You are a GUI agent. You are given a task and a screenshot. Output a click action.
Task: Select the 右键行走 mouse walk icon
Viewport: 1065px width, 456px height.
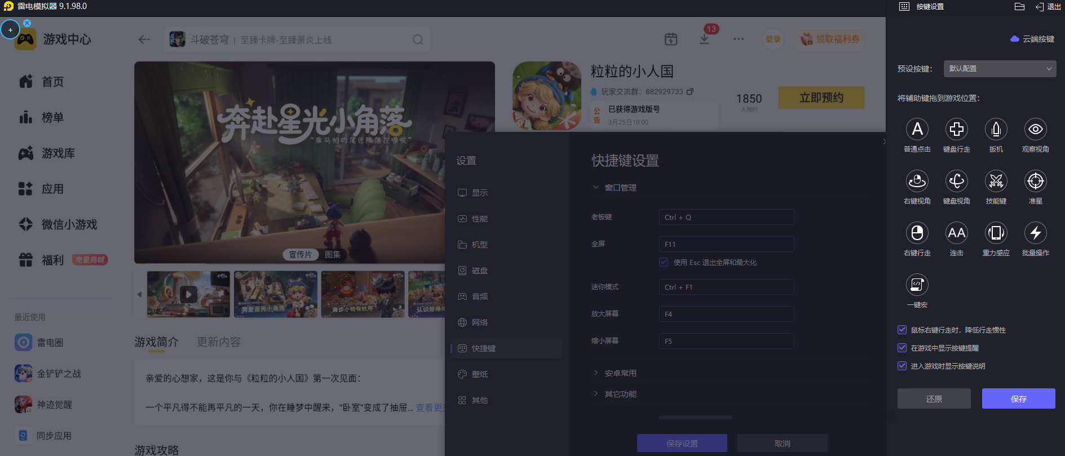pos(917,233)
